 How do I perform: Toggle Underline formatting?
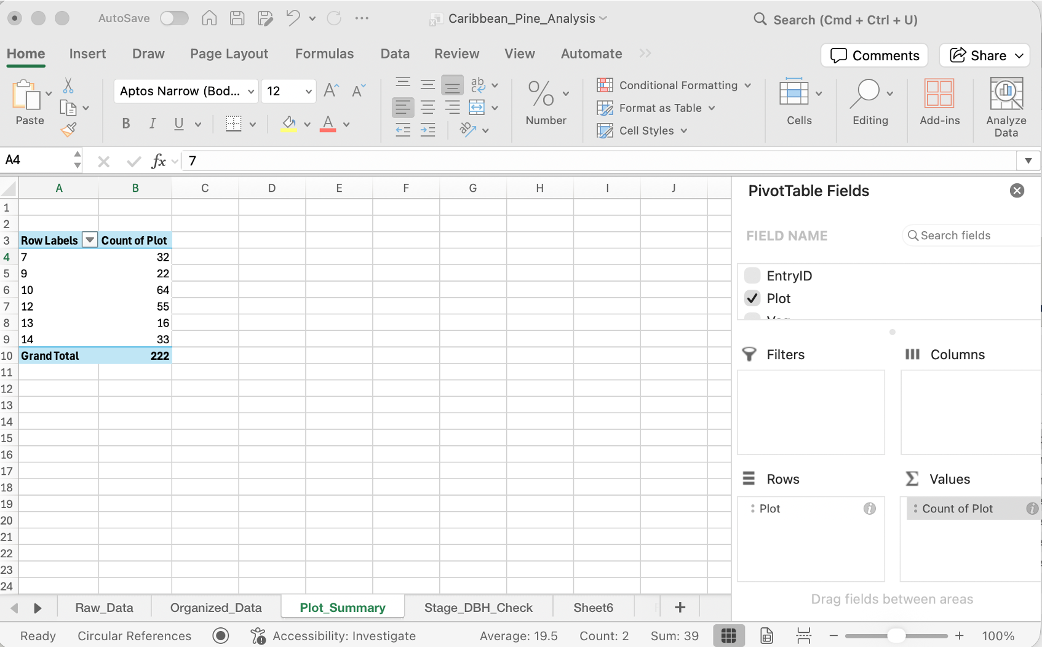click(x=179, y=124)
